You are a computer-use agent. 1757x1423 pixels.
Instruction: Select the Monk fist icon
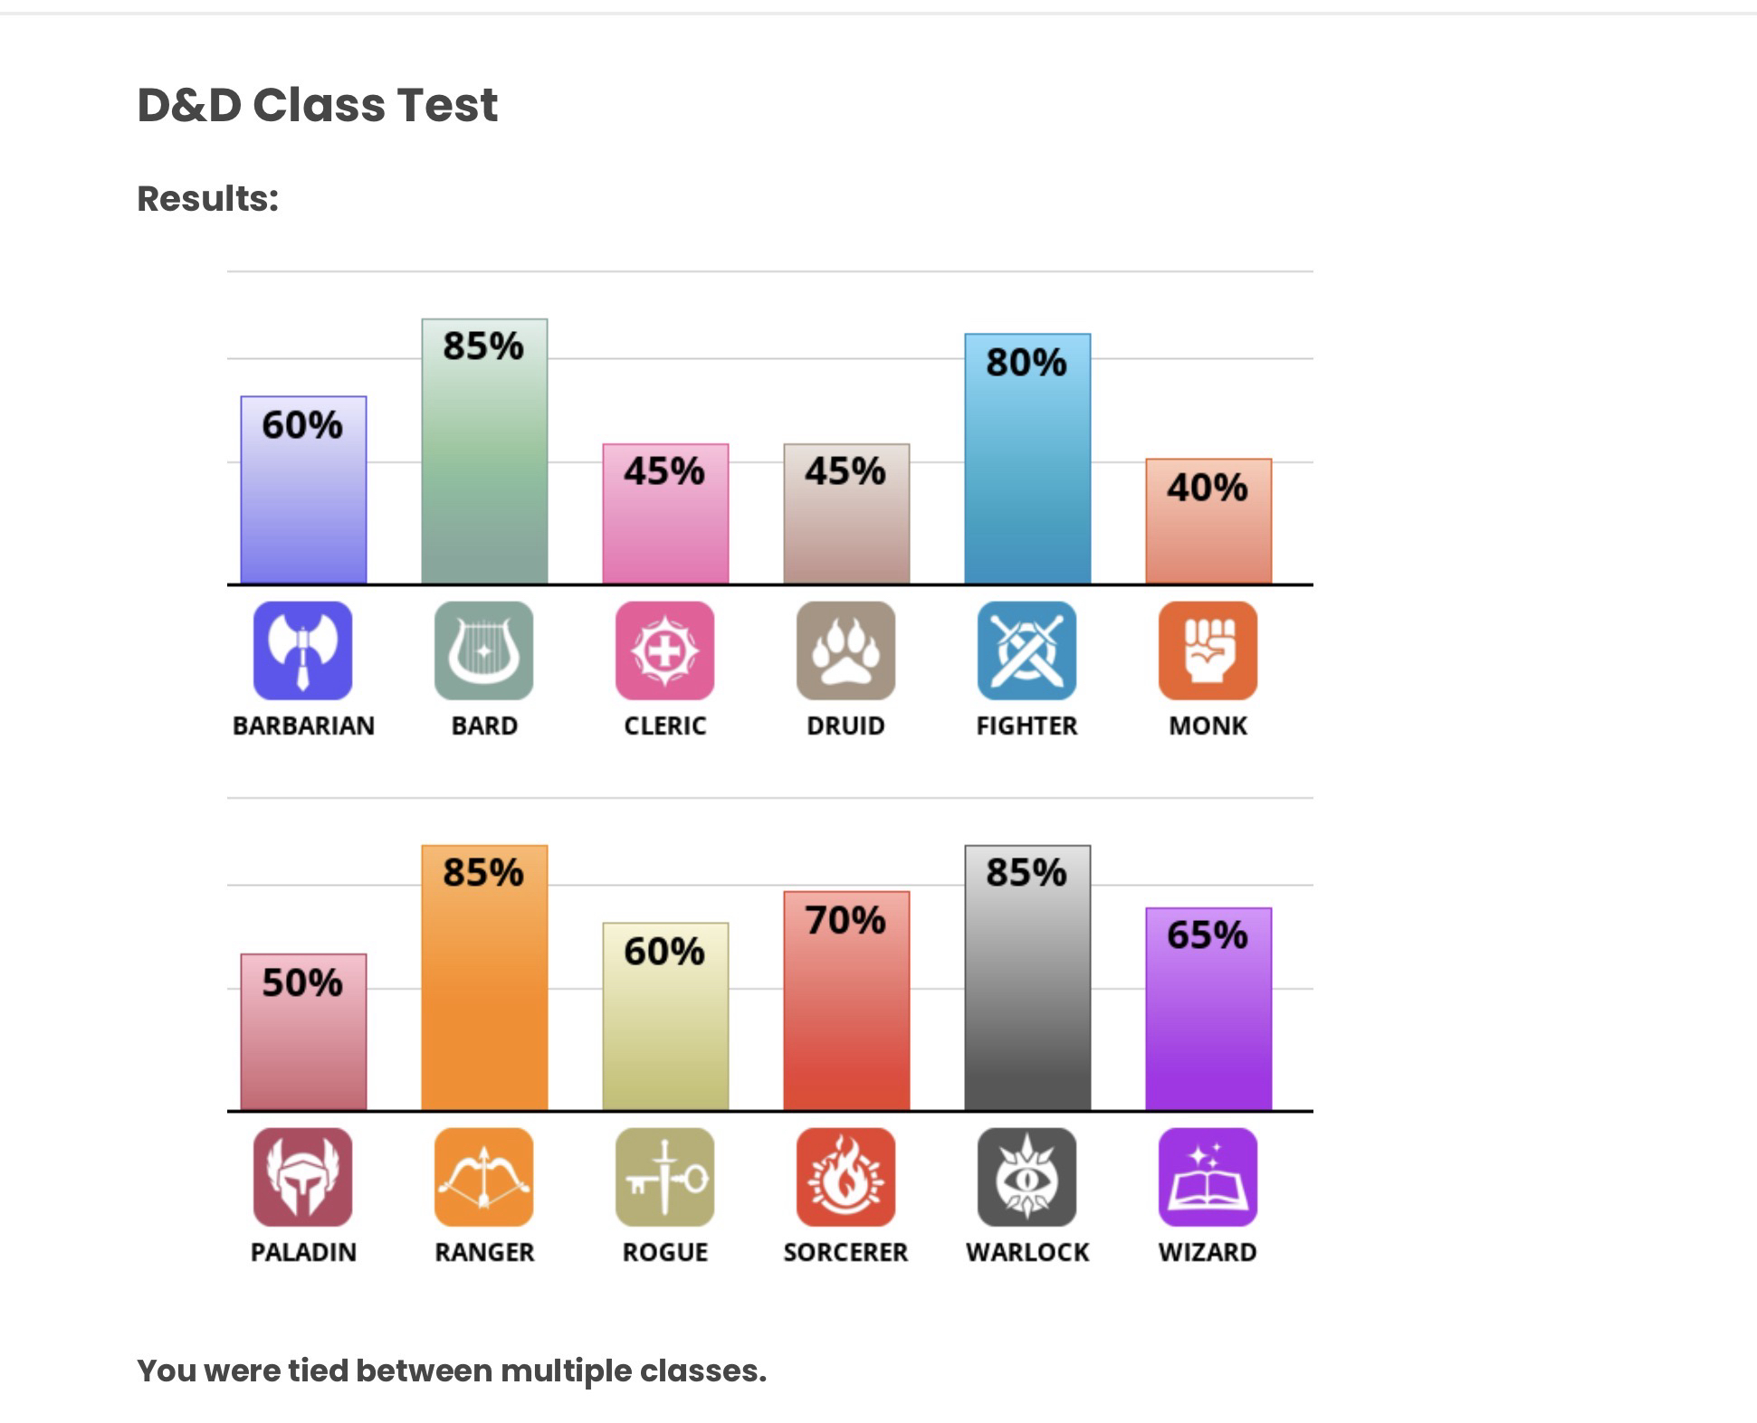click(x=1208, y=650)
